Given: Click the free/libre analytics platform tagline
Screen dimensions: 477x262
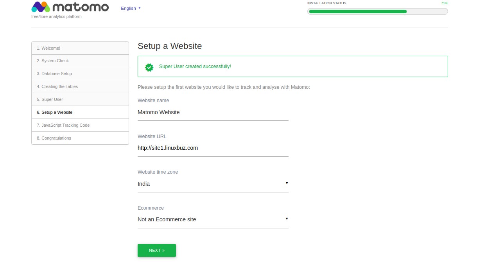Looking at the screenshot, I should (x=56, y=16).
